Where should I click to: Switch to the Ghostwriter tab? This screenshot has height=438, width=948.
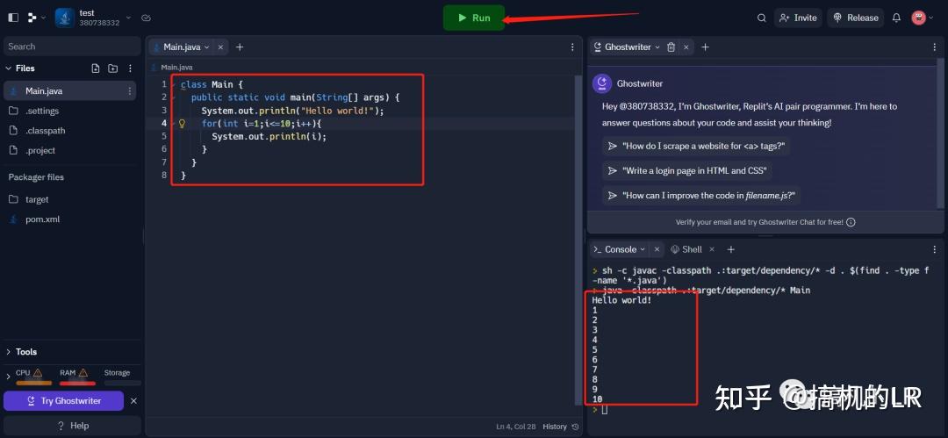tap(627, 47)
